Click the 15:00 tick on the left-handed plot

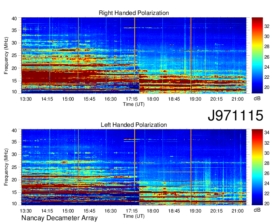[68, 211]
